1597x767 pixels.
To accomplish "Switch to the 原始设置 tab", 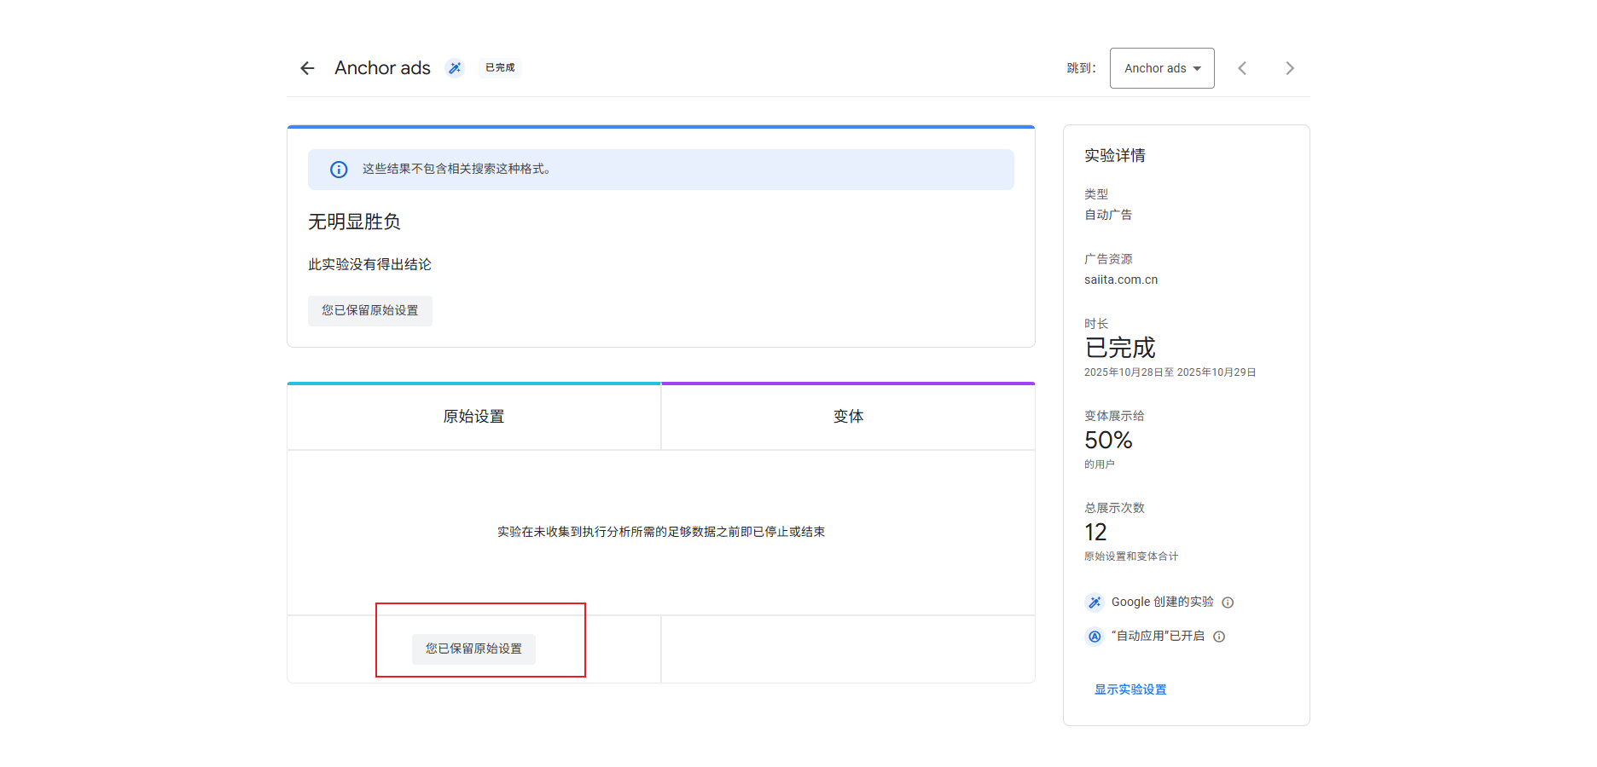I will [473, 416].
